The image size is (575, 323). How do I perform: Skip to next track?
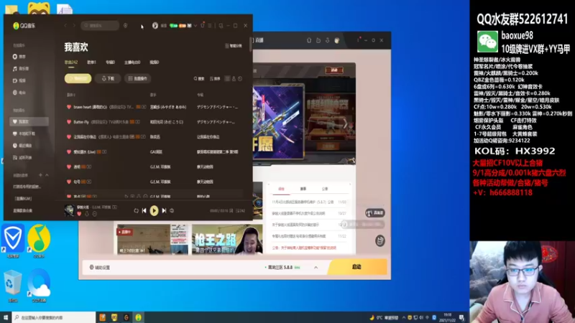click(x=164, y=210)
